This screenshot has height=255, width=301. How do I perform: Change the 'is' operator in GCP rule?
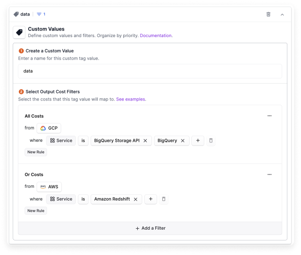point(83,140)
